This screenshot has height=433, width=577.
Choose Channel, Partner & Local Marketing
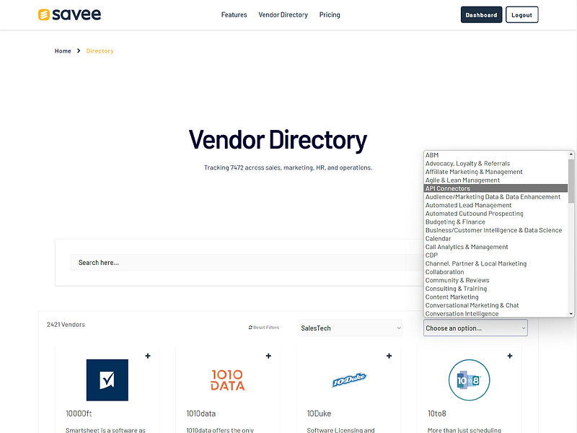[x=495, y=263]
